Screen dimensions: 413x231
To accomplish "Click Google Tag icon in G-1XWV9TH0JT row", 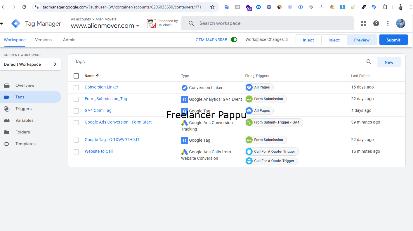I will pyautogui.click(x=184, y=140).
